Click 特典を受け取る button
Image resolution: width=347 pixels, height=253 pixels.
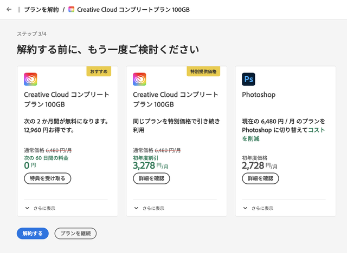[47, 178]
